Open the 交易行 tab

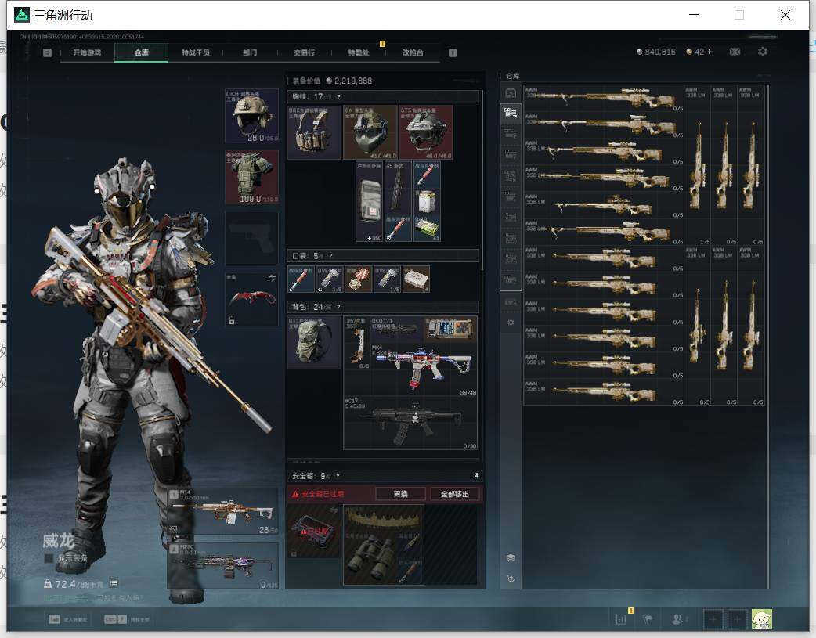click(304, 52)
